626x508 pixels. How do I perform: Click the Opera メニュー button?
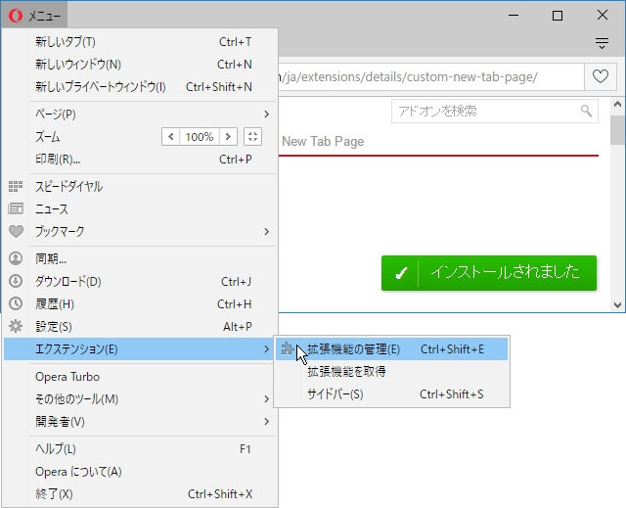(34, 16)
